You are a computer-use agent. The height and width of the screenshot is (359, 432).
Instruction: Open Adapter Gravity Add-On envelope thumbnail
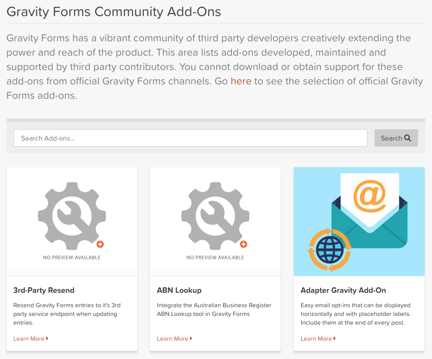pyautogui.click(x=359, y=221)
